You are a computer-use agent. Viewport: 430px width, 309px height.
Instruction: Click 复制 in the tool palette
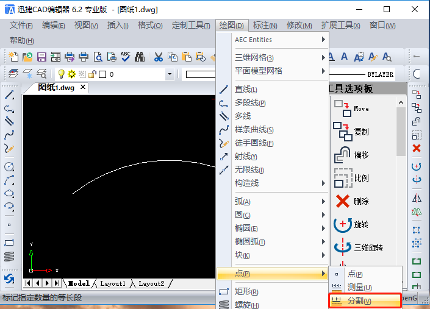click(351, 132)
